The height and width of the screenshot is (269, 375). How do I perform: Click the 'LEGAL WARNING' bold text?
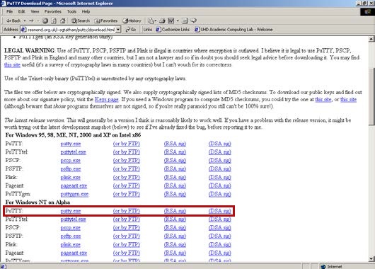[x=29, y=51]
